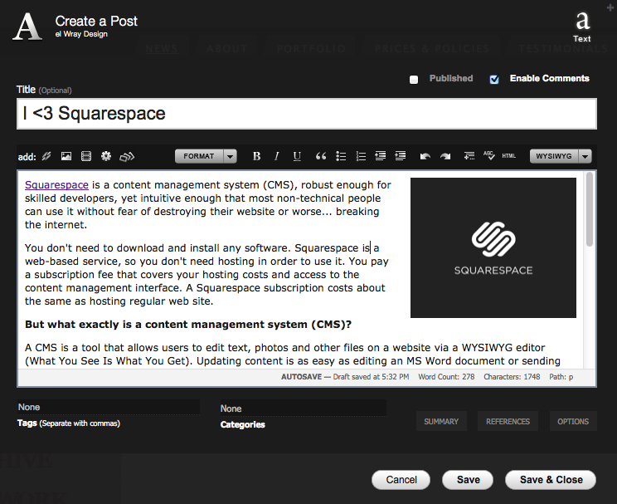
Task: Click ABOUT in the background site menu
Action: tap(227, 49)
